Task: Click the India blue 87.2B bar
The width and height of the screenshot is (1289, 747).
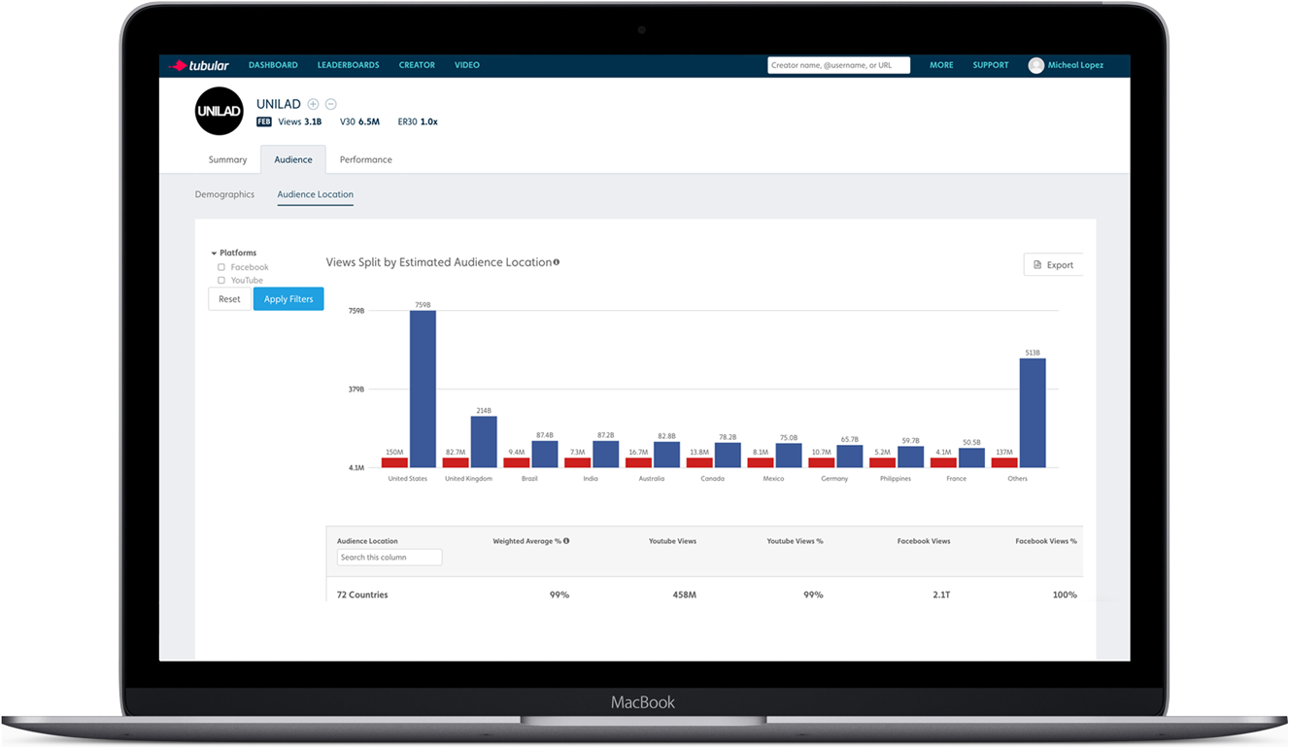Action: [x=606, y=455]
